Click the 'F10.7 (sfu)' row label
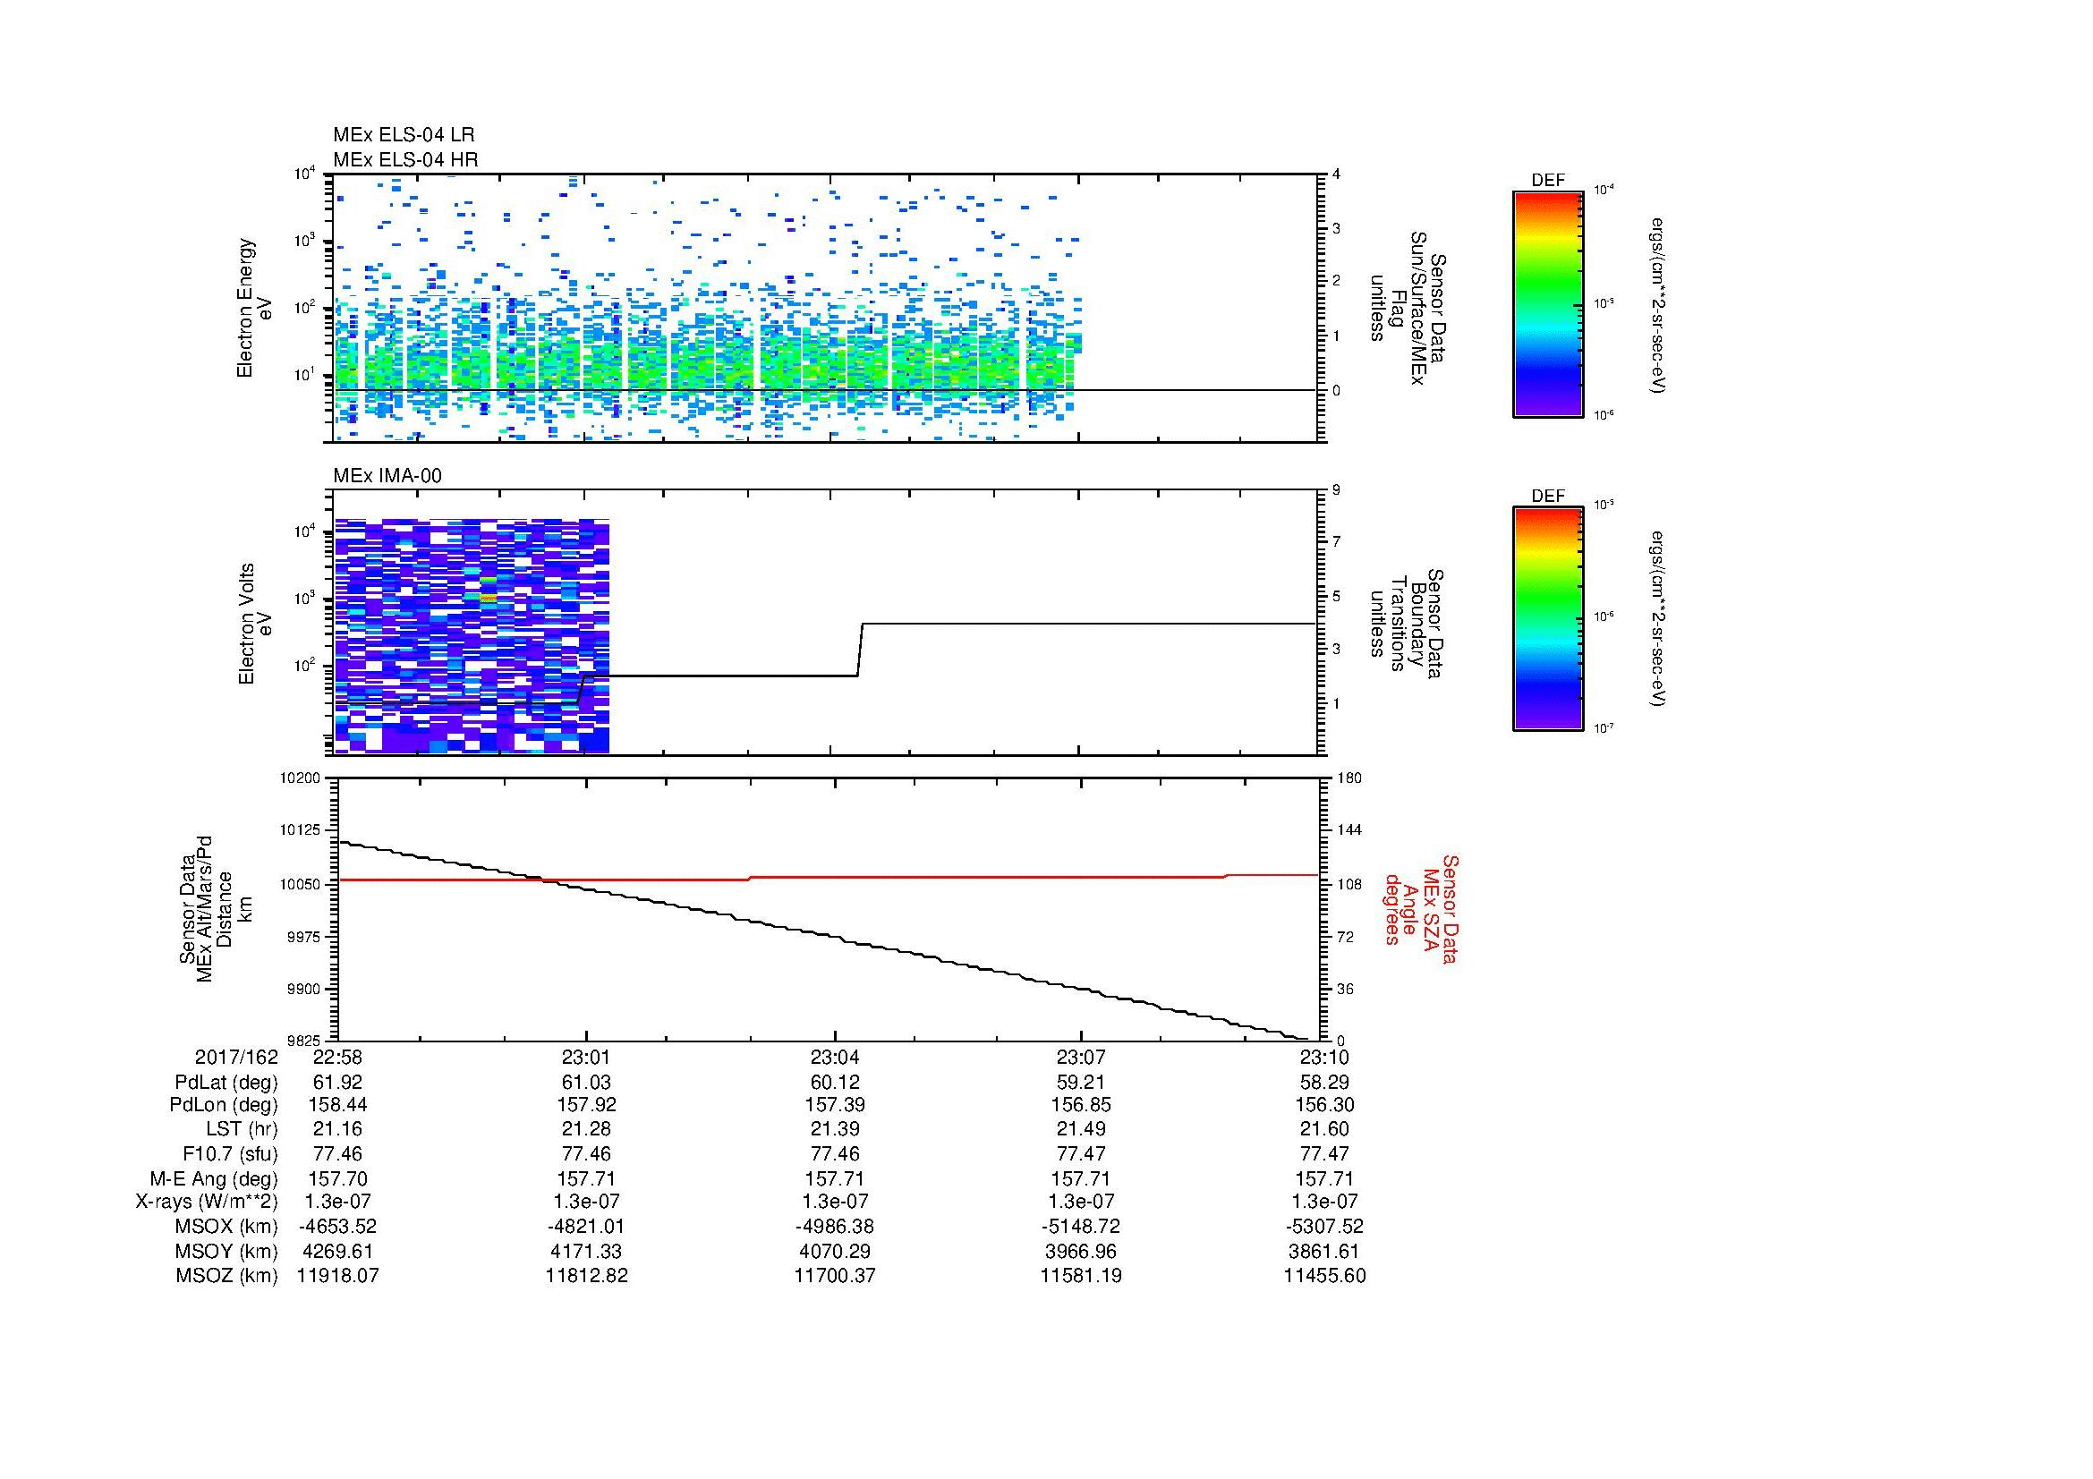Viewport: 2093px width, 1479px height. tap(230, 1153)
